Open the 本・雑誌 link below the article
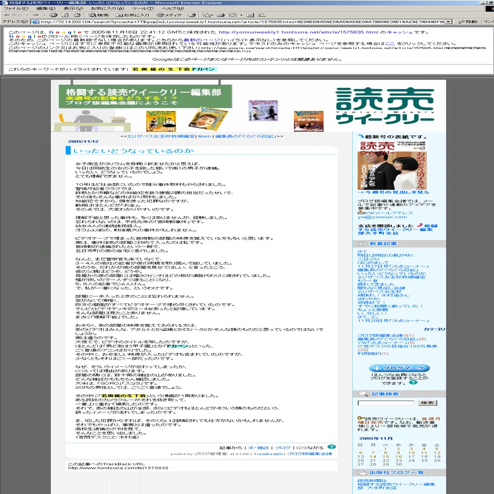 coord(258,448)
